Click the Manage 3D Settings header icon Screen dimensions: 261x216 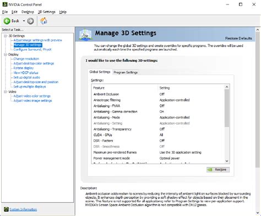pyautogui.click(x=85, y=34)
